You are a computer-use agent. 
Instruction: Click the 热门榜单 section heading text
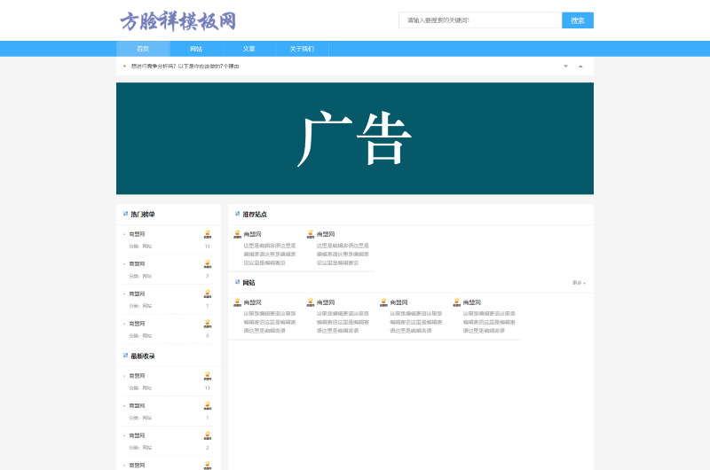click(143, 215)
